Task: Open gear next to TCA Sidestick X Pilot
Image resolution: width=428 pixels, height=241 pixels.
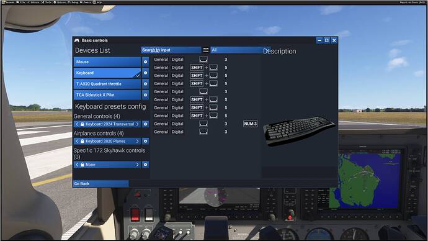Action: coord(146,95)
